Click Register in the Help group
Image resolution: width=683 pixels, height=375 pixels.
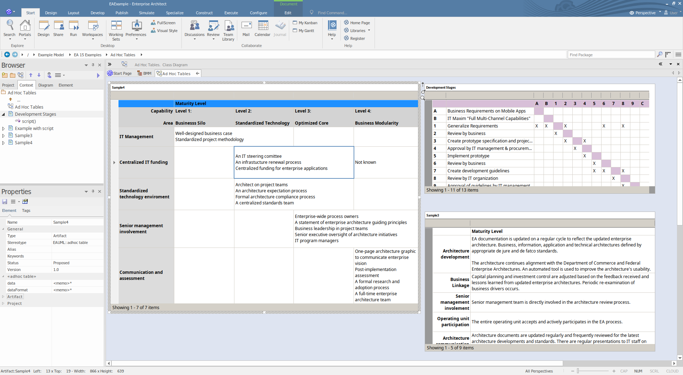(x=354, y=38)
